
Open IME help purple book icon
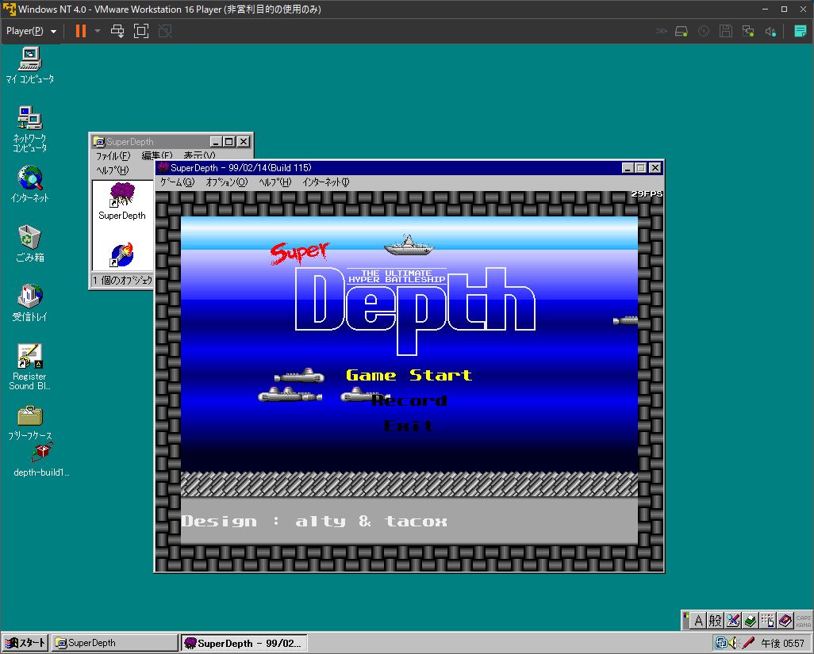click(785, 620)
